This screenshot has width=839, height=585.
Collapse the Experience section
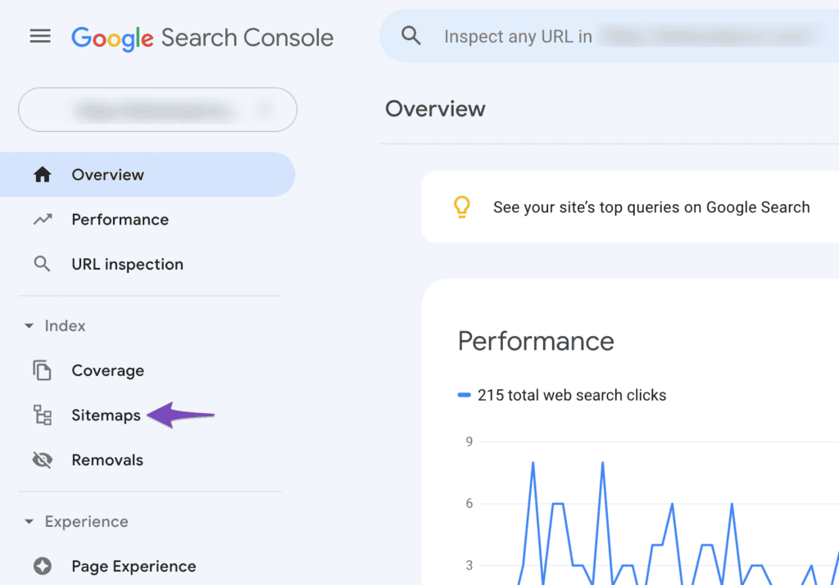tap(28, 521)
